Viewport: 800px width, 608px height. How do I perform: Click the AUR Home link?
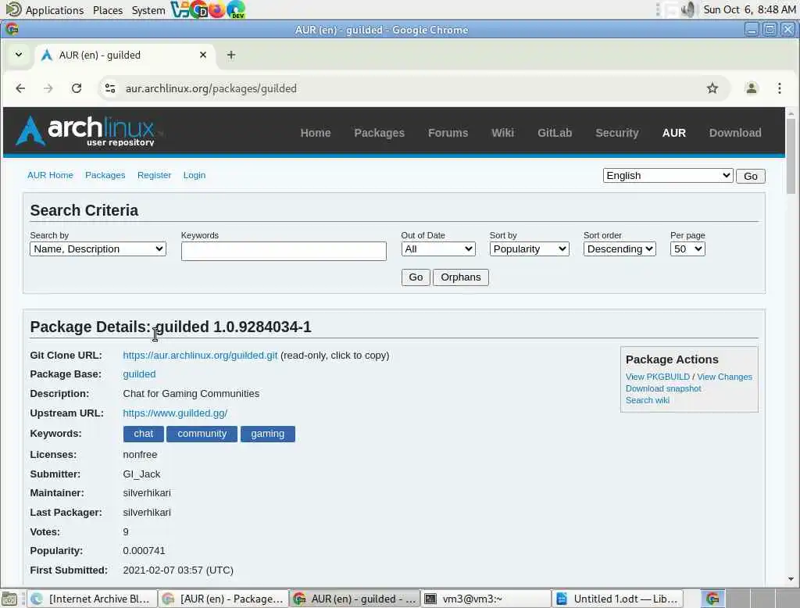(50, 175)
